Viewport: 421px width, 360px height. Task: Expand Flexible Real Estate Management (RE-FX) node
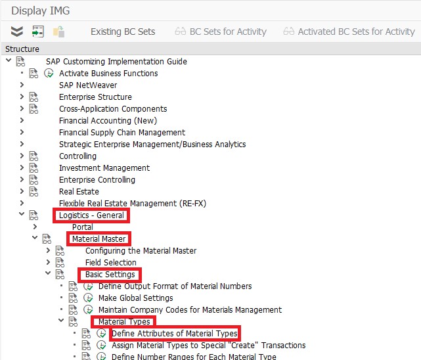click(22, 203)
